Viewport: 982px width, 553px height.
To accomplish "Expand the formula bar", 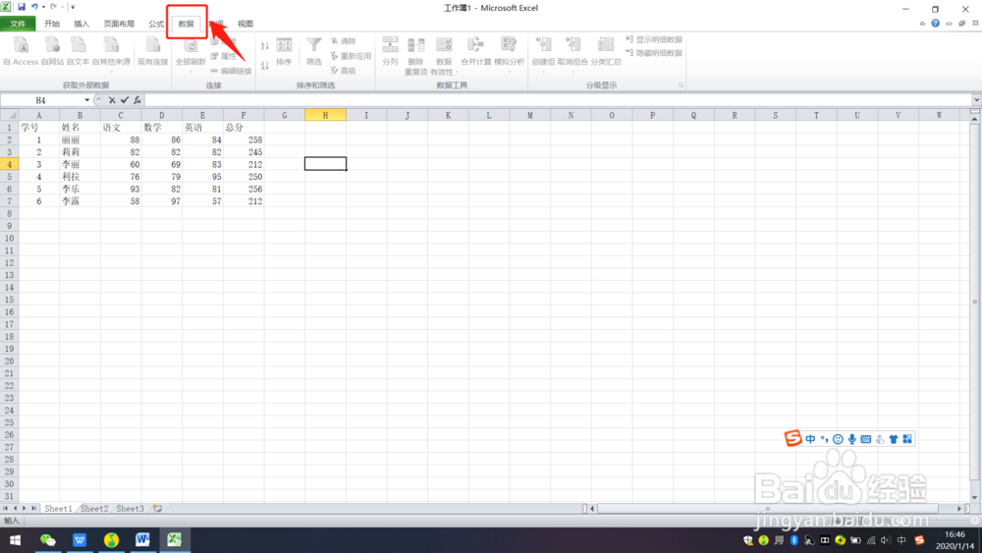I will (976, 100).
